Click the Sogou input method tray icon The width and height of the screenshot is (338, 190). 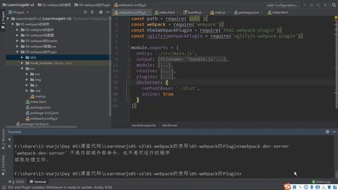287,186
